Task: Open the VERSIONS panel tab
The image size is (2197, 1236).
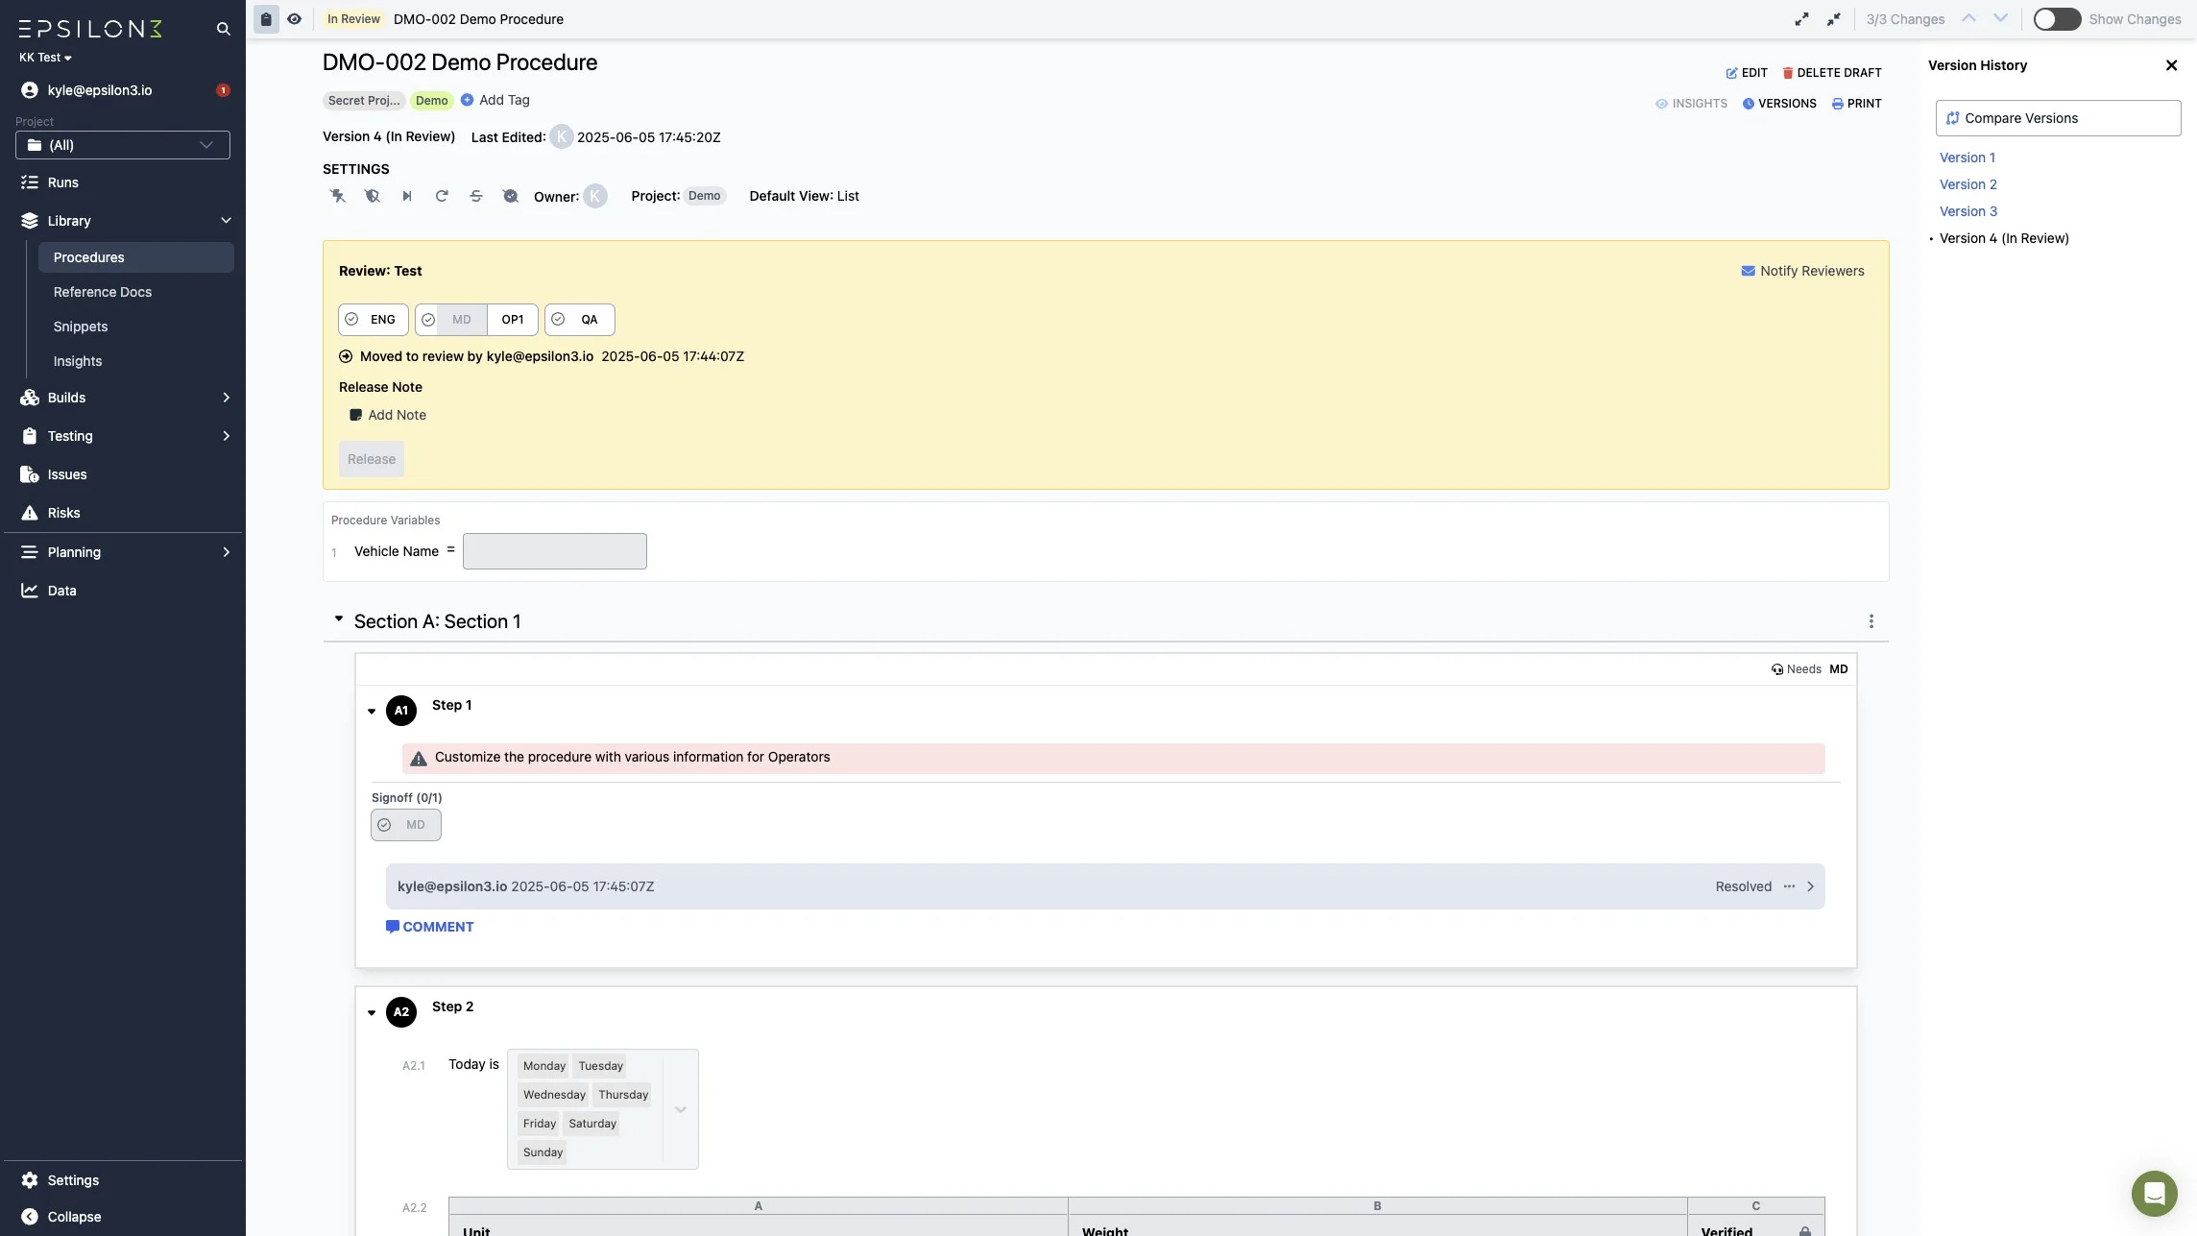Action: (1779, 104)
